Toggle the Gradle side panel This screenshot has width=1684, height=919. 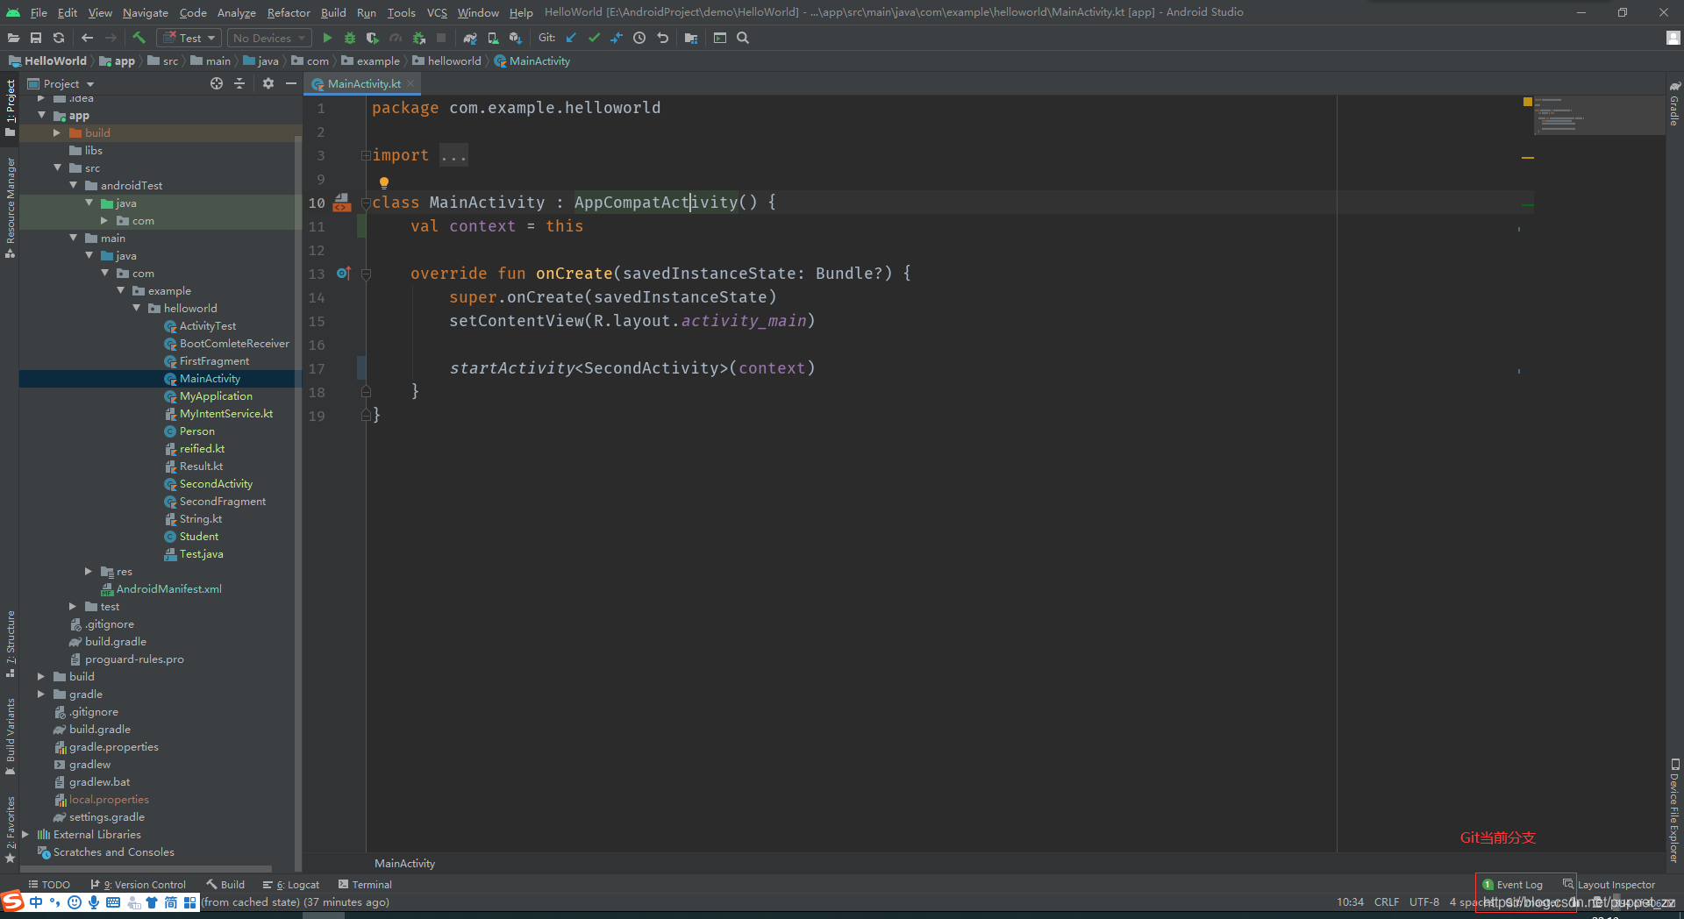1674,104
